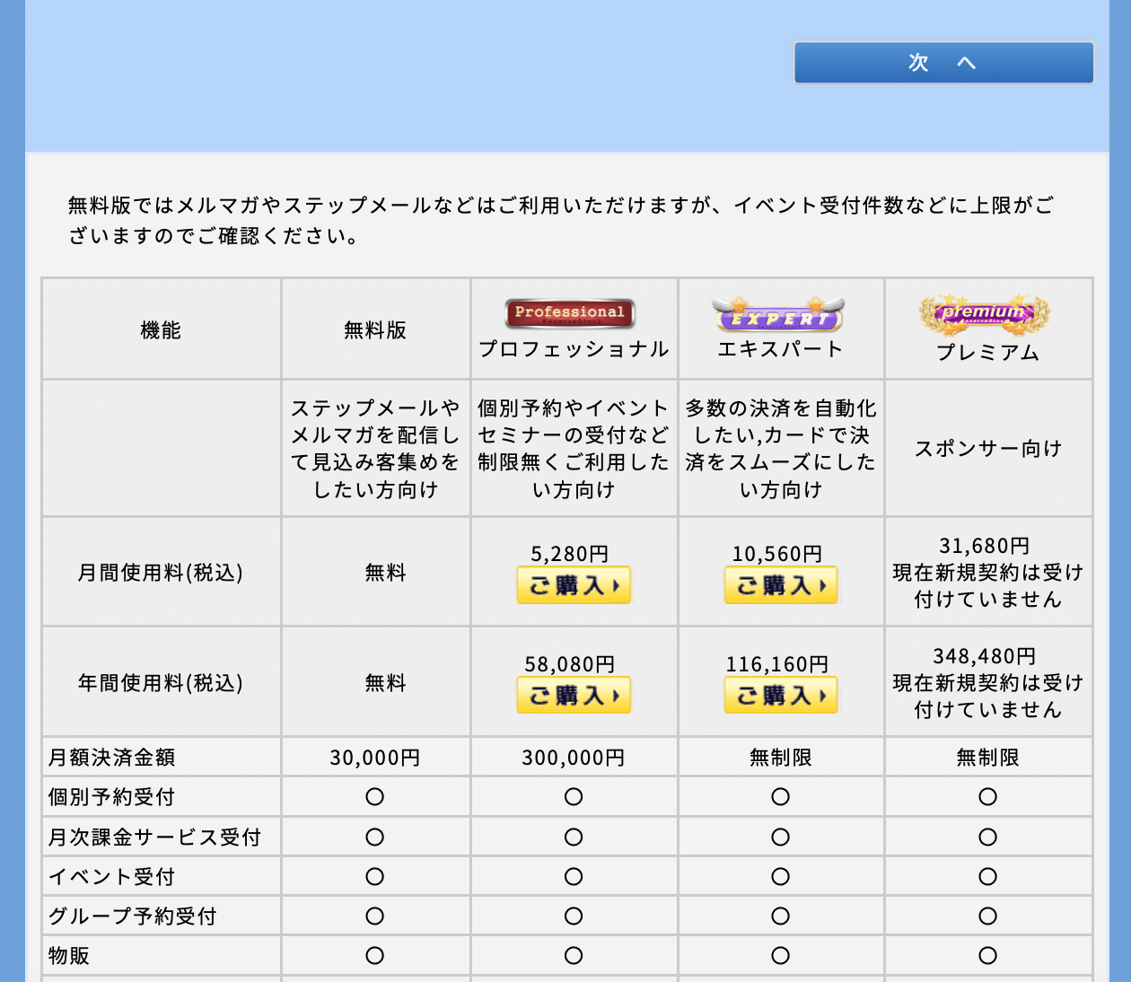
Task: Click the Professional plan badge
Action: [570, 313]
